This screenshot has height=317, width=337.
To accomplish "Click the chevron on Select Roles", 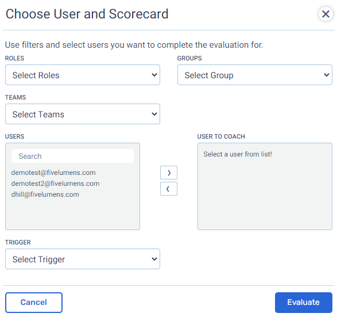I will pos(154,75).
